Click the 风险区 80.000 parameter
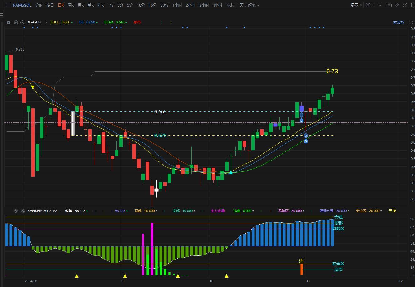Screen dimensions: 415x287 291,211
